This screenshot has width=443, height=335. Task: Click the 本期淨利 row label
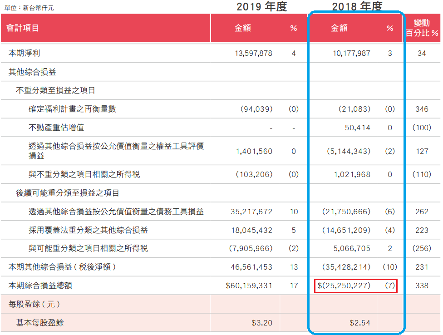click(25, 53)
